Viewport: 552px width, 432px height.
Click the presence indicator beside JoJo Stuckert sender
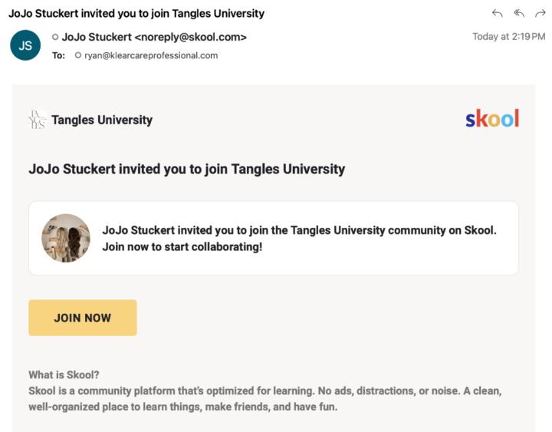click(x=55, y=37)
